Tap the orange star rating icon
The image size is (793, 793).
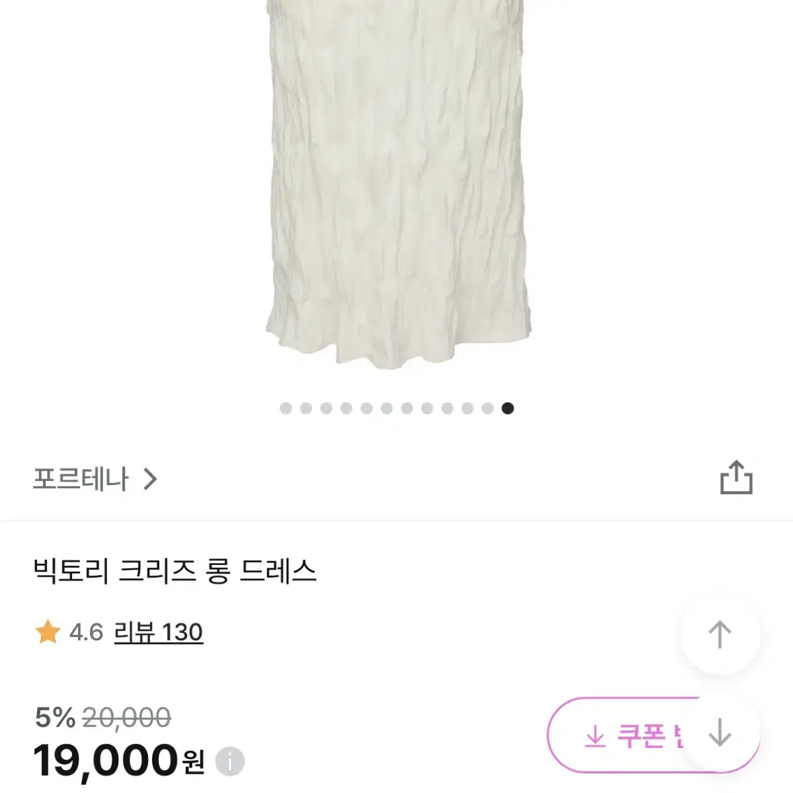point(48,632)
